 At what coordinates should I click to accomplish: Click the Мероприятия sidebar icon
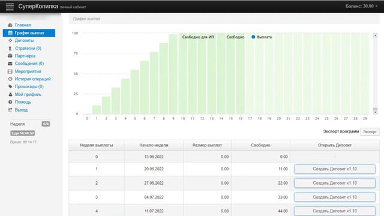pyautogui.click(x=10, y=71)
